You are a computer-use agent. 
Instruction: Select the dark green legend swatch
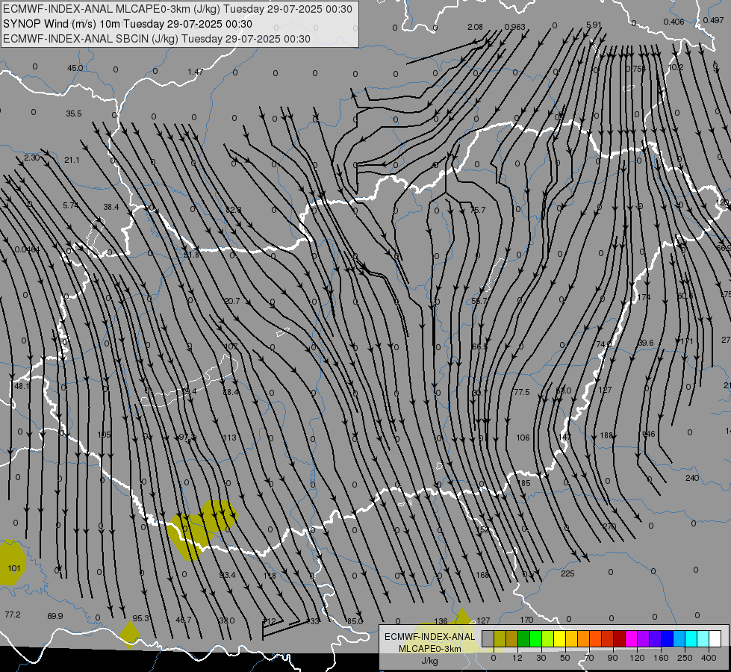click(x=523, y=638)
